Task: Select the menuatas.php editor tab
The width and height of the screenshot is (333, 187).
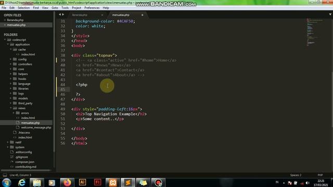Action: 121,15
